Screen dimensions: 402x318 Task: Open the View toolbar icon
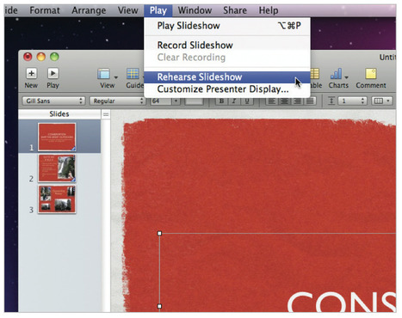103,74
